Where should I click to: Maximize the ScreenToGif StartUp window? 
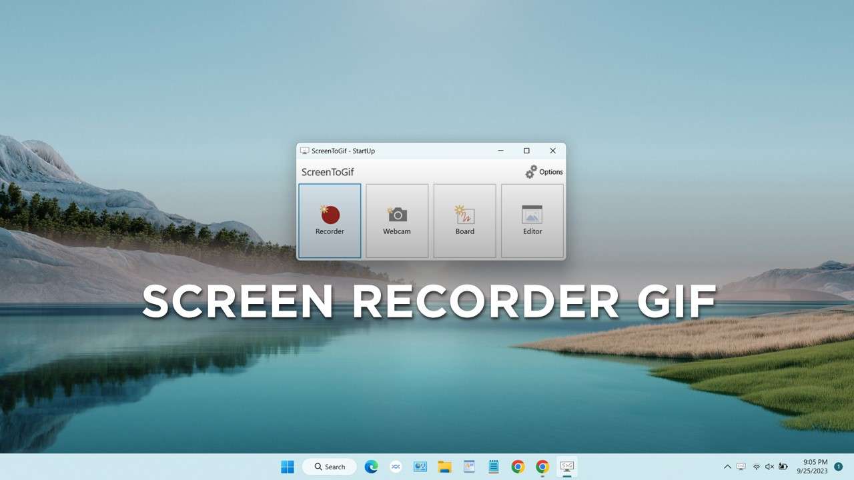[526, 151]
